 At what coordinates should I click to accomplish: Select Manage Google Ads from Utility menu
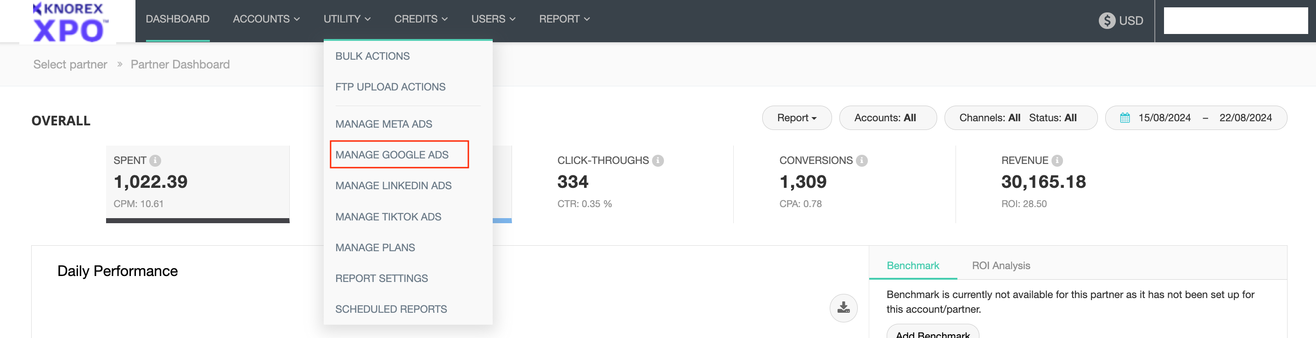point(392,155)
